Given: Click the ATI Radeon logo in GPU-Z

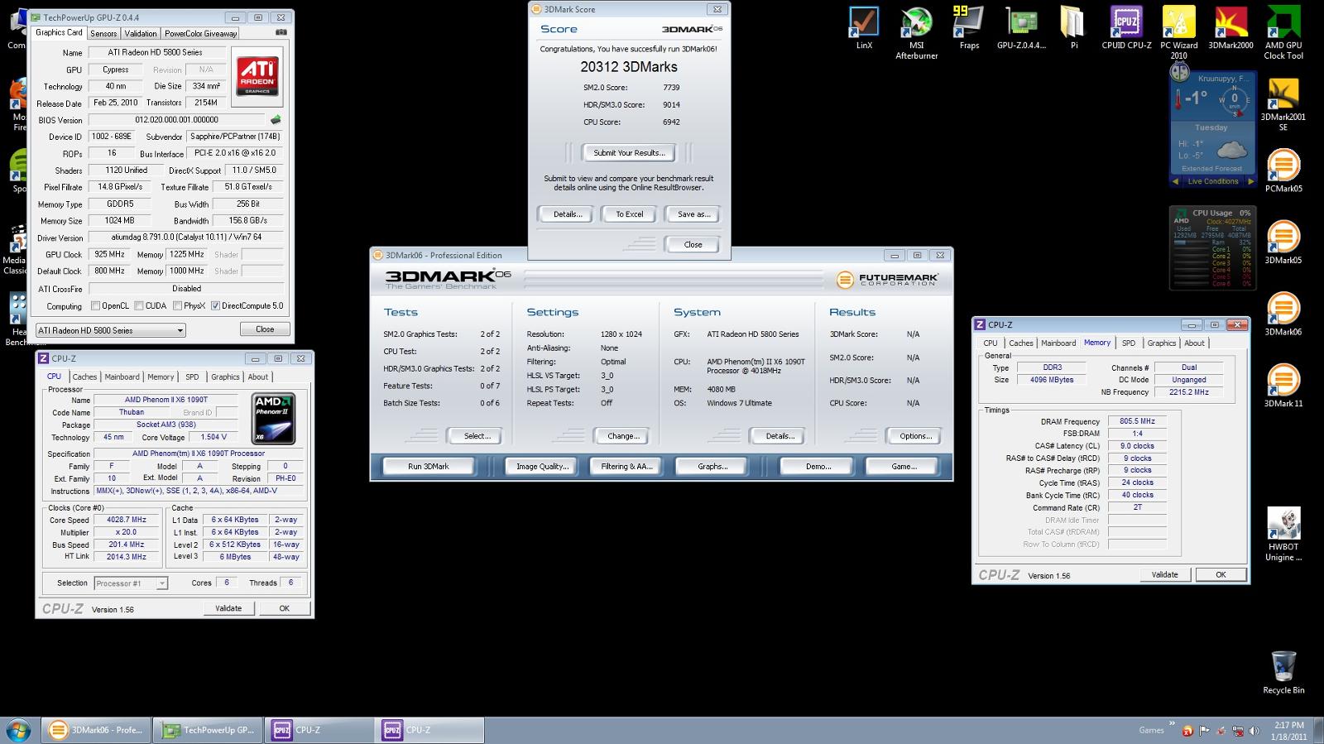Looking at the screenshot, I should pyautogui.click(x=257, y=75).
